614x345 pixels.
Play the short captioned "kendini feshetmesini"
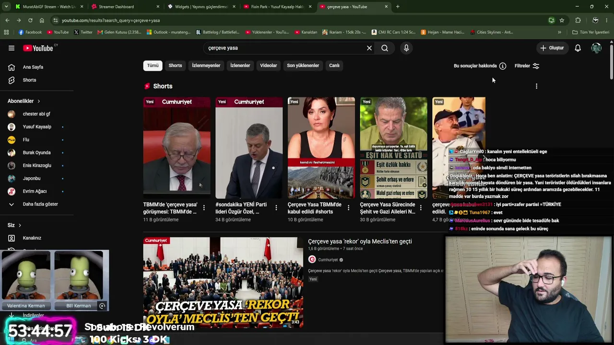point(321,148)
